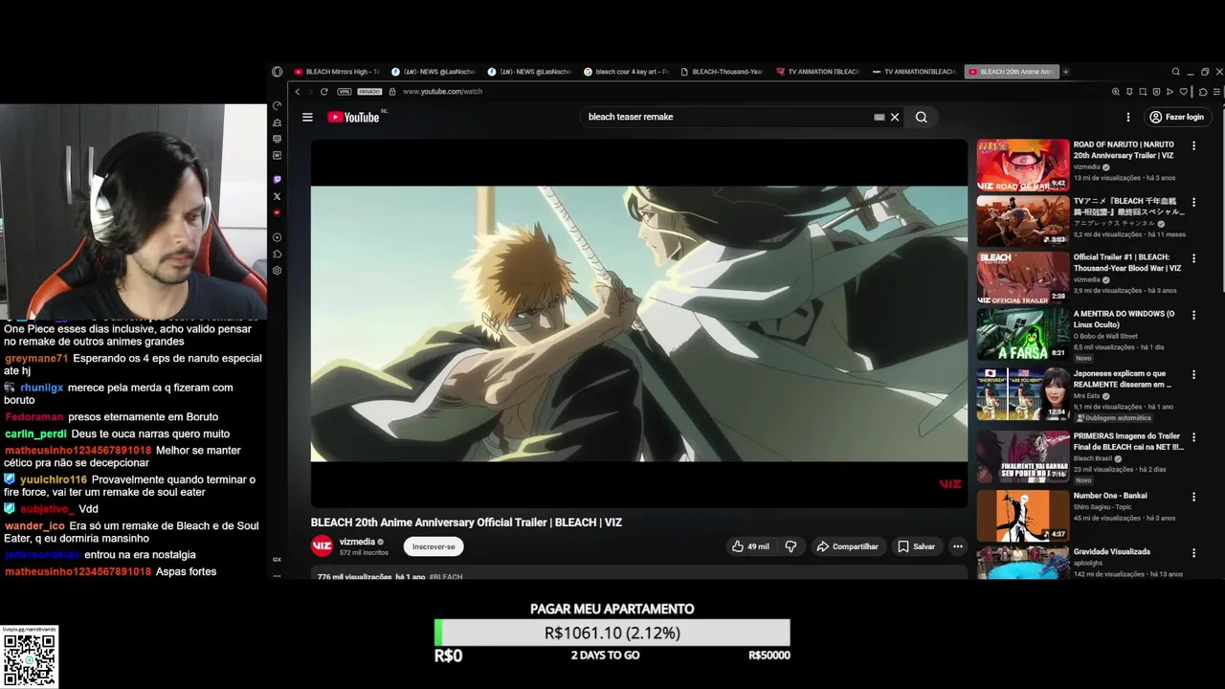The image size is (1225, 689).
Task: Click chat username greymane71
Action: (x=36, y=359)
